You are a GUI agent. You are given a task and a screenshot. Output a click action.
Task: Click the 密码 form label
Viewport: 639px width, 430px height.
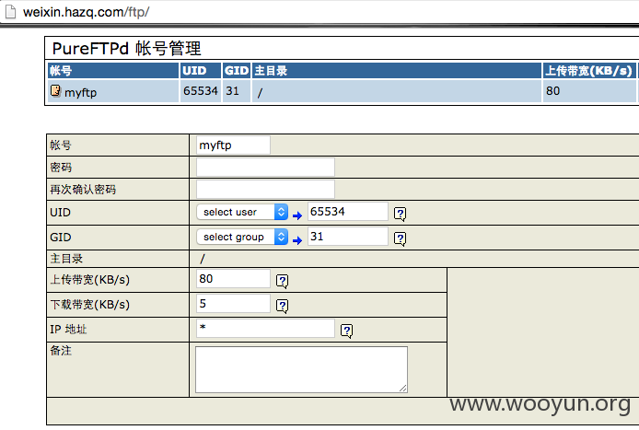pyautogui.click(x=61, y=167)
